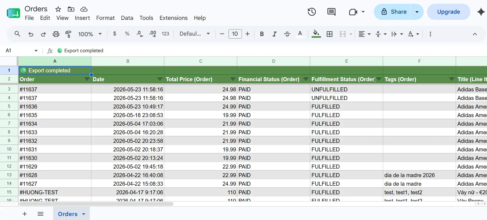The image size is (487, 220).
Task: Open filter for Total Price column
Action: [x=233, y=79]
